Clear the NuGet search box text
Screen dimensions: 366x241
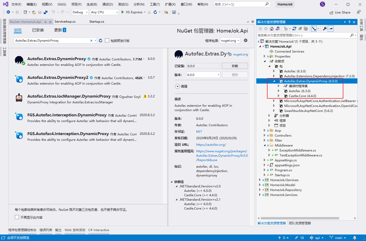(x=91, y=41)
